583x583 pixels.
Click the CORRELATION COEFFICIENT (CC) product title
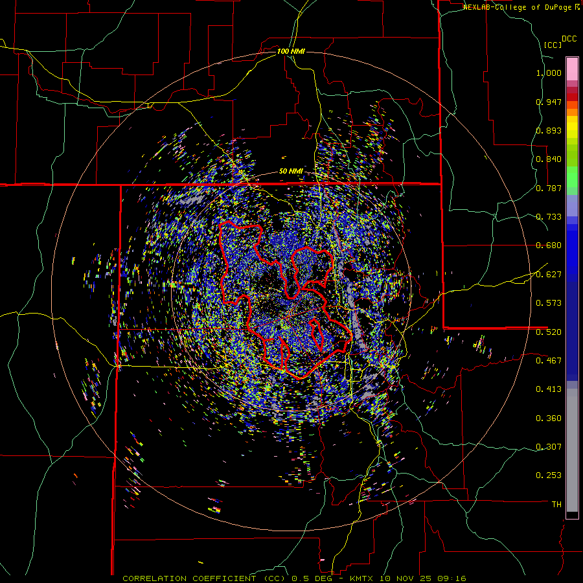click(x=204, y=578)
